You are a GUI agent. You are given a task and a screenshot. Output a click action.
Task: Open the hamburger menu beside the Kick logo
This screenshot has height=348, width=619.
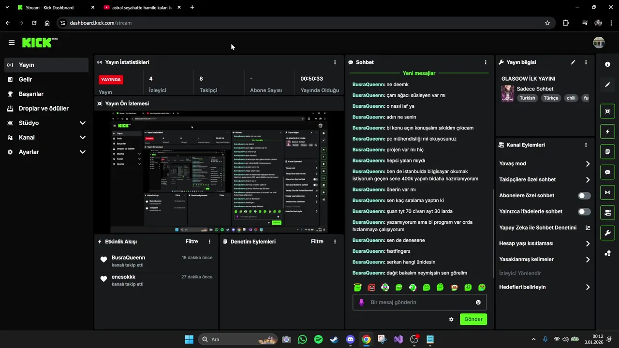pos(12,43)
